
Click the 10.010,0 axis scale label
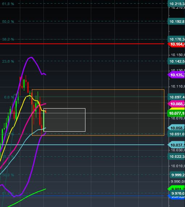(x=178, y=166)
